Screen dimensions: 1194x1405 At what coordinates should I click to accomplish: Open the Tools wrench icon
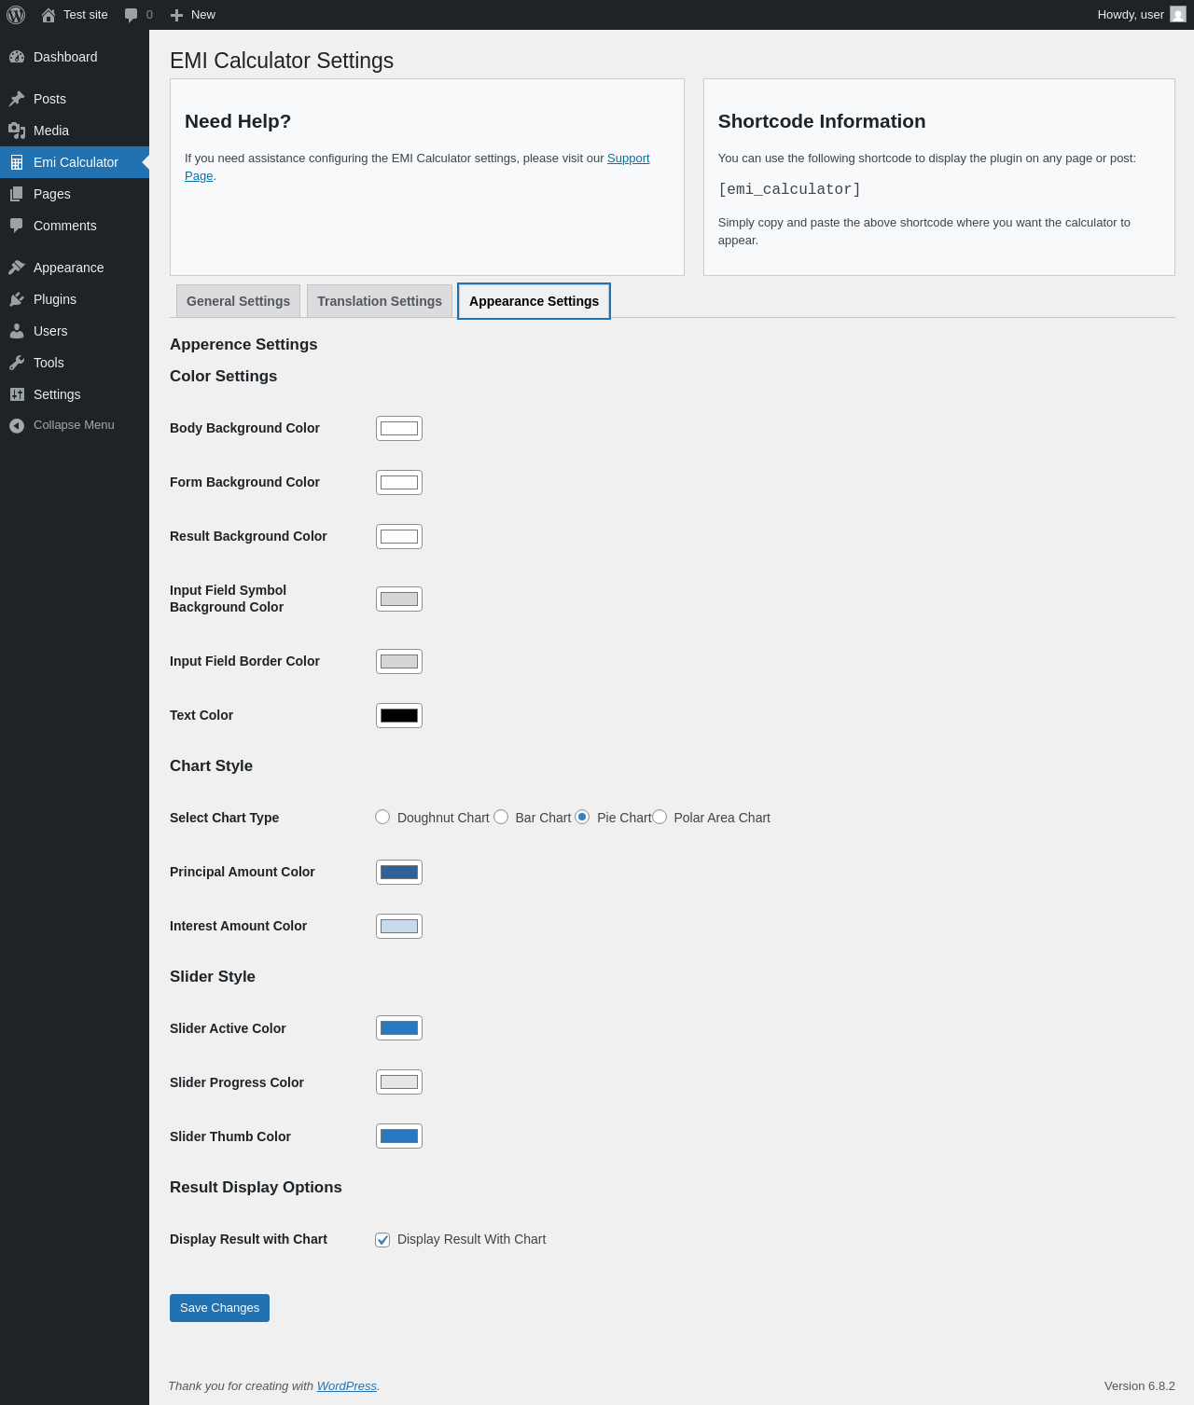[x=17, y=363]
